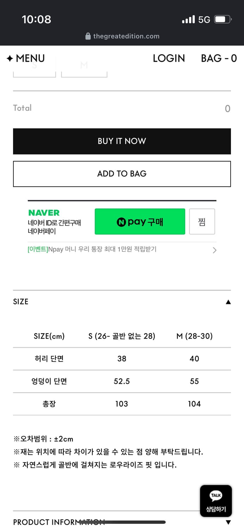Collapse the SIZE section
The height and width of the screenshot is (529, 244).
228,302
